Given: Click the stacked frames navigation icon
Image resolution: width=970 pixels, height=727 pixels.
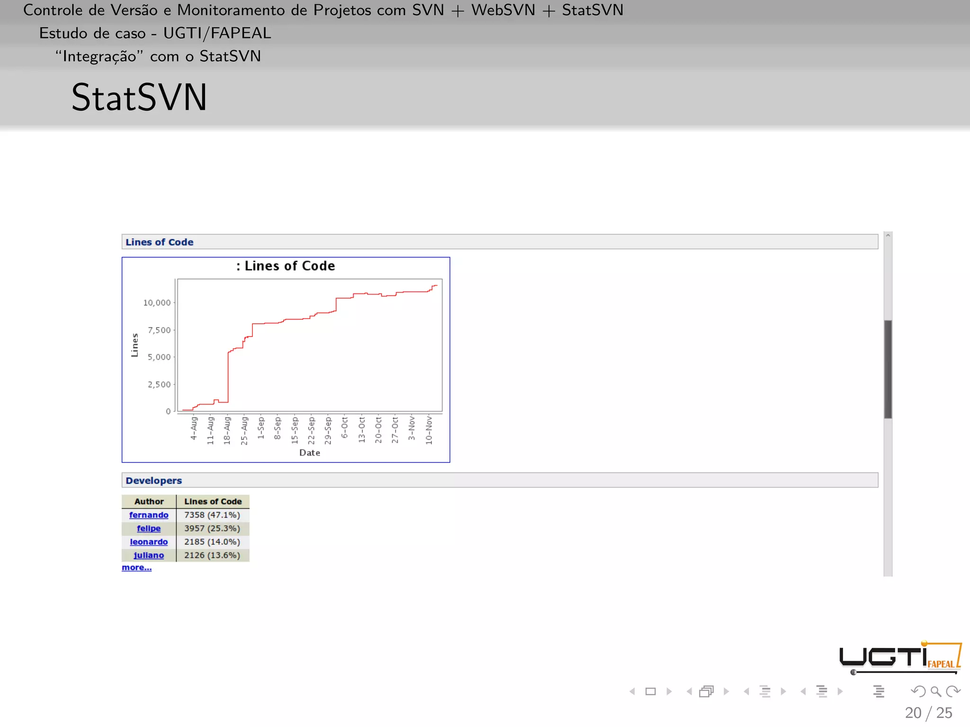Looking at the screenshot, I should click(707, 692).
